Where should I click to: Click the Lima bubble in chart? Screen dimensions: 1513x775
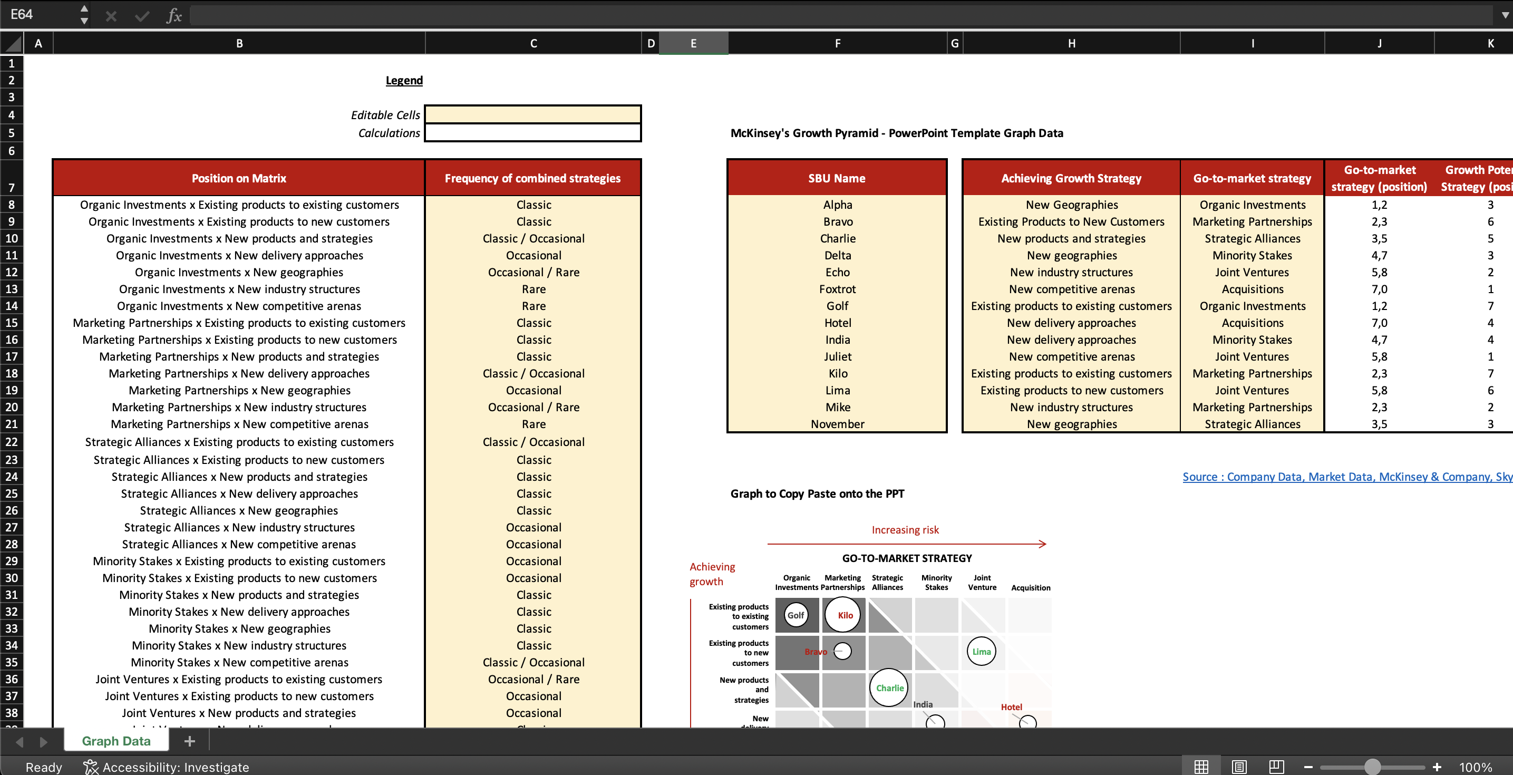pyautogui.click(x=981, y=651)
